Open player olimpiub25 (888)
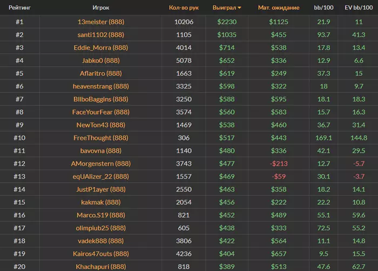This screenshot has width=378, height=271. 101,228
